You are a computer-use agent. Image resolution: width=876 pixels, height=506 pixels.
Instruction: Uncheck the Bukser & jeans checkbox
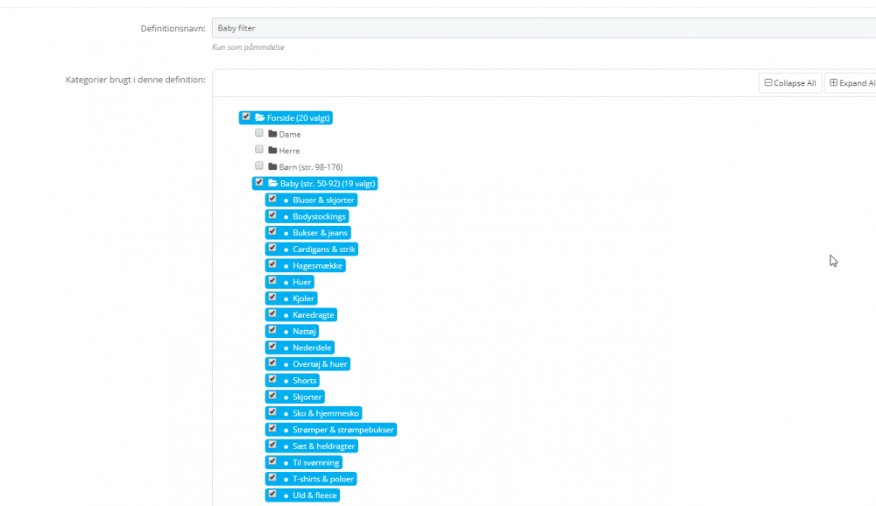point(272,231)
